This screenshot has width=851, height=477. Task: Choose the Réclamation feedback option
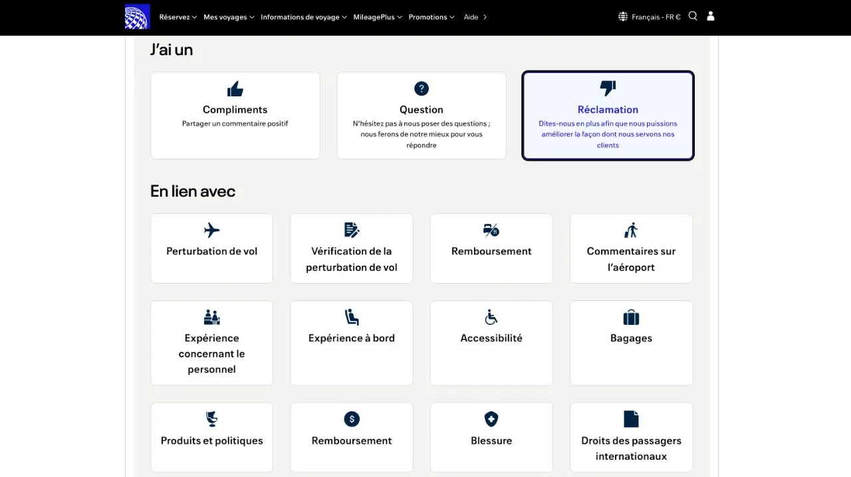click(x=608, y=116)
